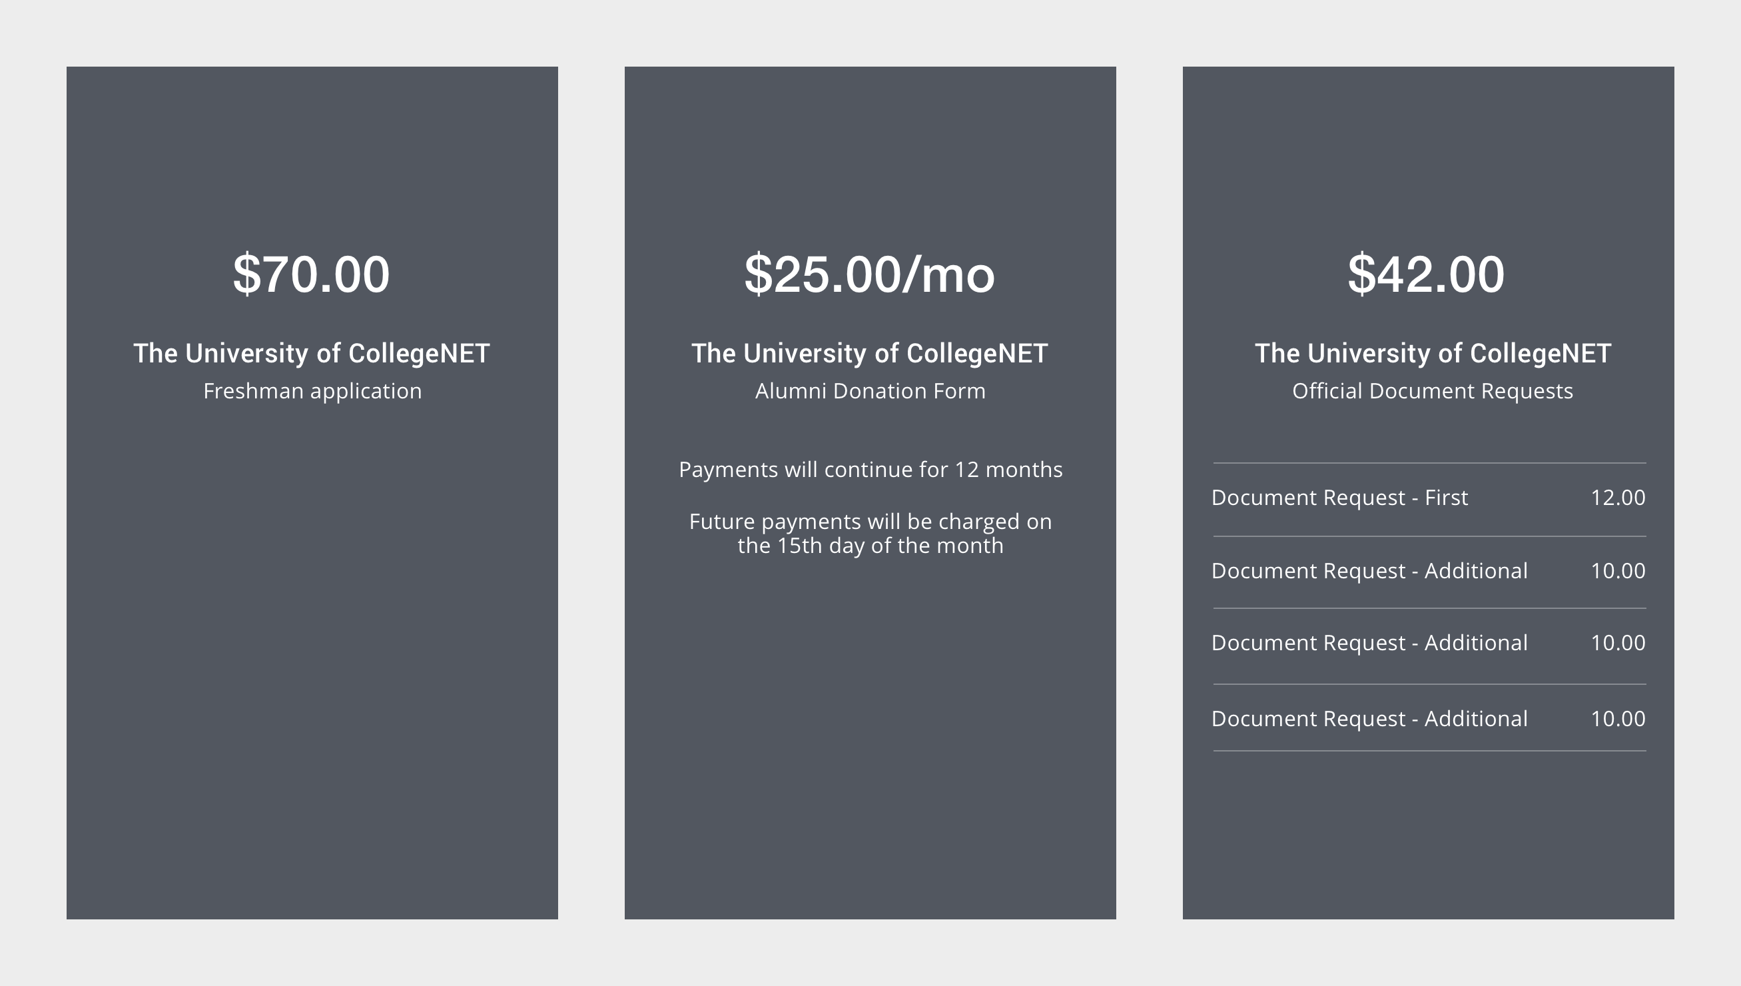
Task: Click University of CollegeNET title in first card
Action: tap(312, 354)
